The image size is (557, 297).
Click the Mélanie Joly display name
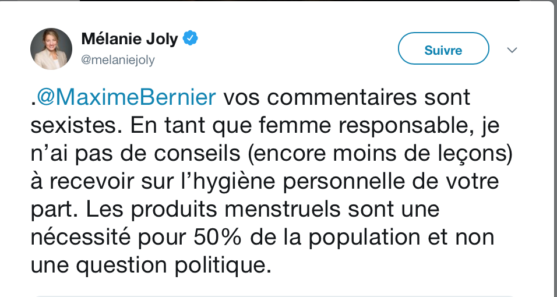tap(129, 38)
